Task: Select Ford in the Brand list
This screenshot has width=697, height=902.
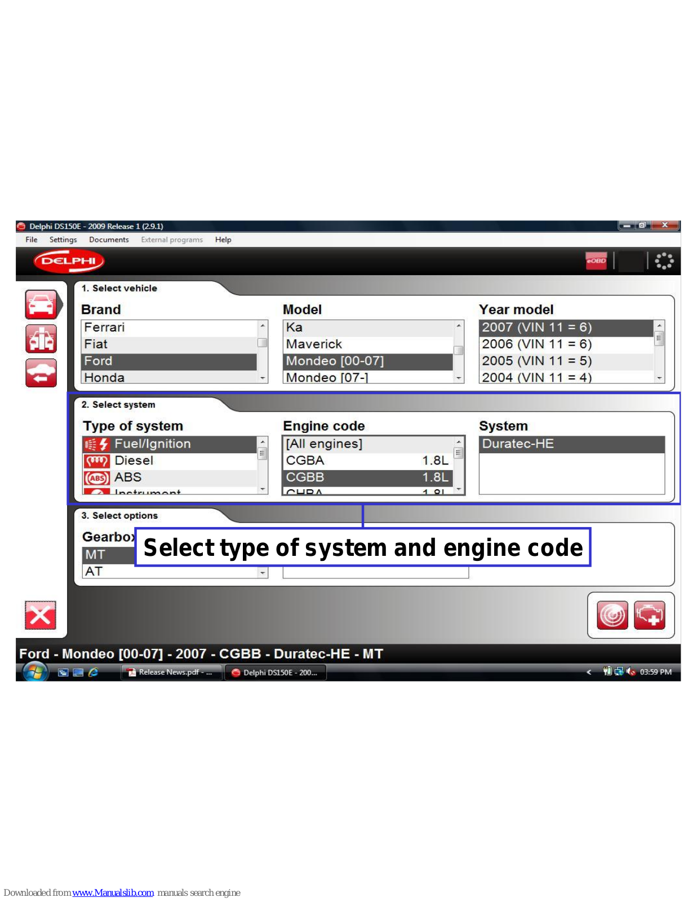Action: [x=170, y=361]
